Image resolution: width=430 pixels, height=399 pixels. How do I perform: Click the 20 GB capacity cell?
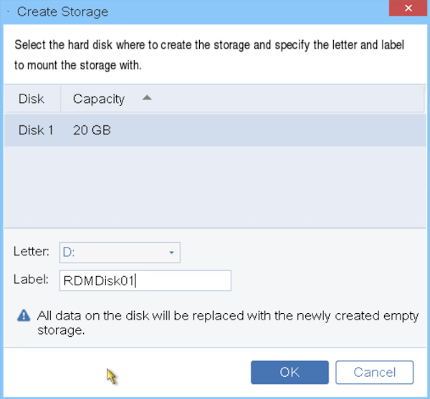(x=92, y=130)
